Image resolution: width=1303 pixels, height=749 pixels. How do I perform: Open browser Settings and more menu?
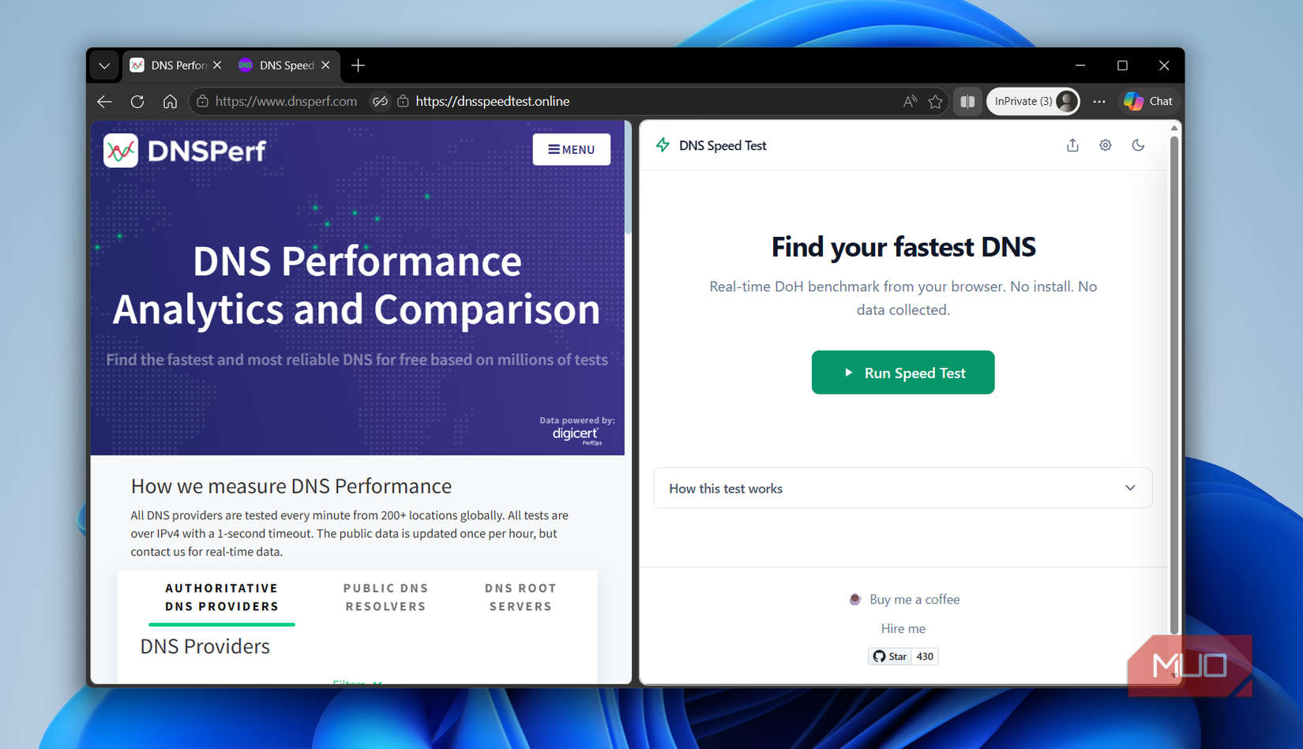[x=1099, y=101]
